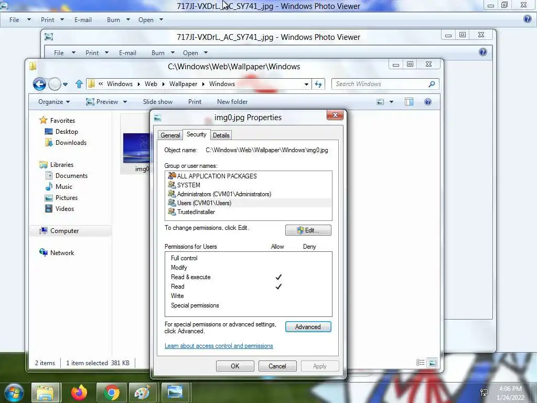
Task: Select ALL APPLICATION PACKAGES group
Action: (217, 176)
